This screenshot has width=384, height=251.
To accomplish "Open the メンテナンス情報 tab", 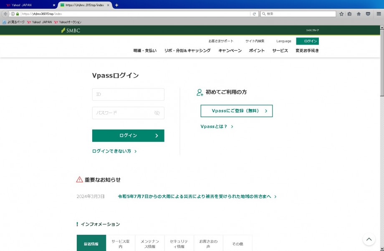I will tap(150, 243).
